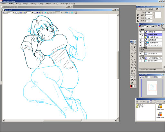Select the Move layer cross-arrow tool
Image resolution: width=165 pixels, height=132 pixels.
[135, 47]
